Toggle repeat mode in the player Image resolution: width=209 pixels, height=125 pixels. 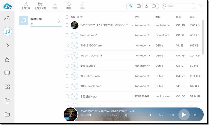(161, 115)
